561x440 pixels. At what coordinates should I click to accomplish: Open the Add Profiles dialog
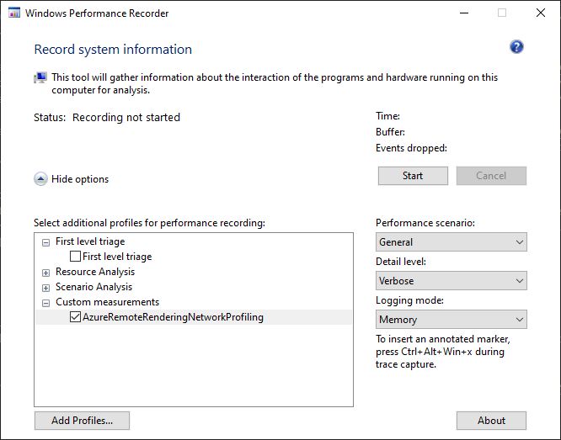coord(82,421)
